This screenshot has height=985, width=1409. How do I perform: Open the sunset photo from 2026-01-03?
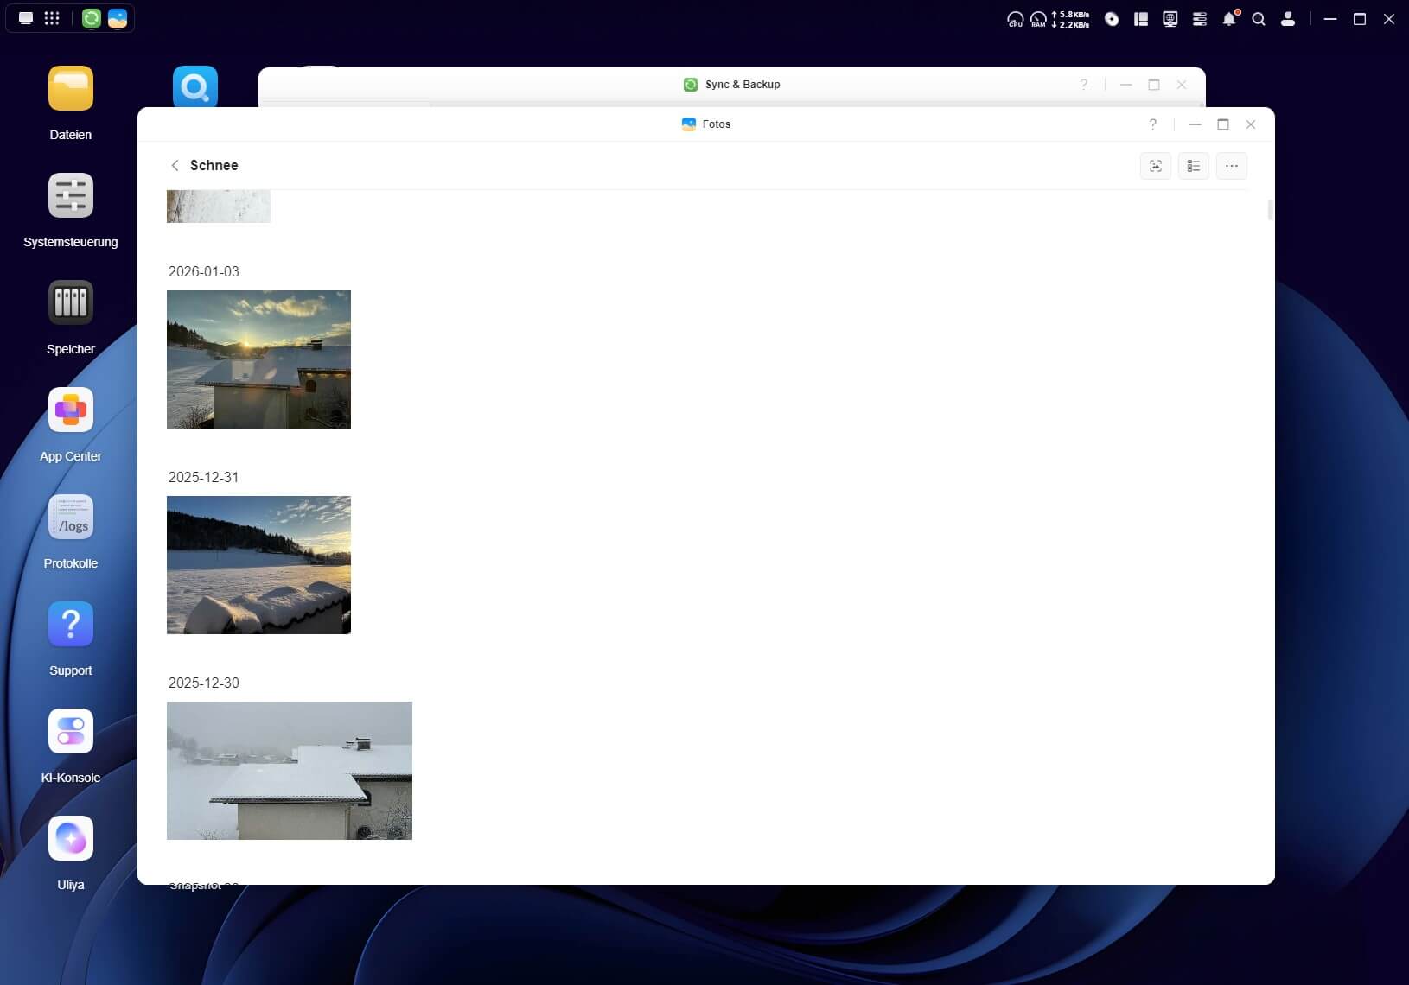point(258,359)
